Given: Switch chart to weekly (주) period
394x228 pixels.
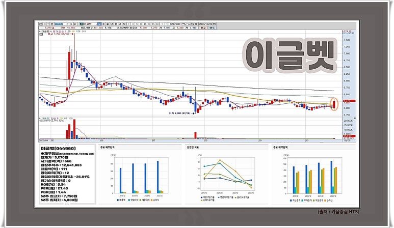Looking at the screenshot, I should [x=103, y=24].
